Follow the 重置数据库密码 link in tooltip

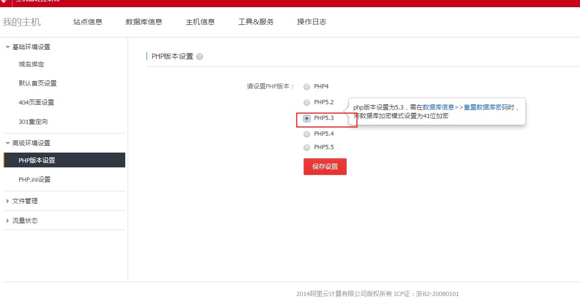coord(485,107)
